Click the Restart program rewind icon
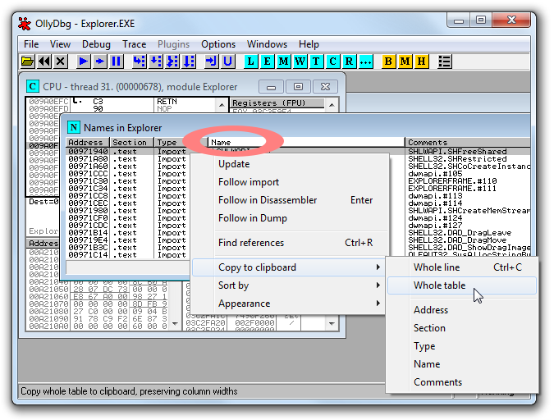The width and height of the screenshot is (554, 420). pyautogui.click(x=44, y=62)
